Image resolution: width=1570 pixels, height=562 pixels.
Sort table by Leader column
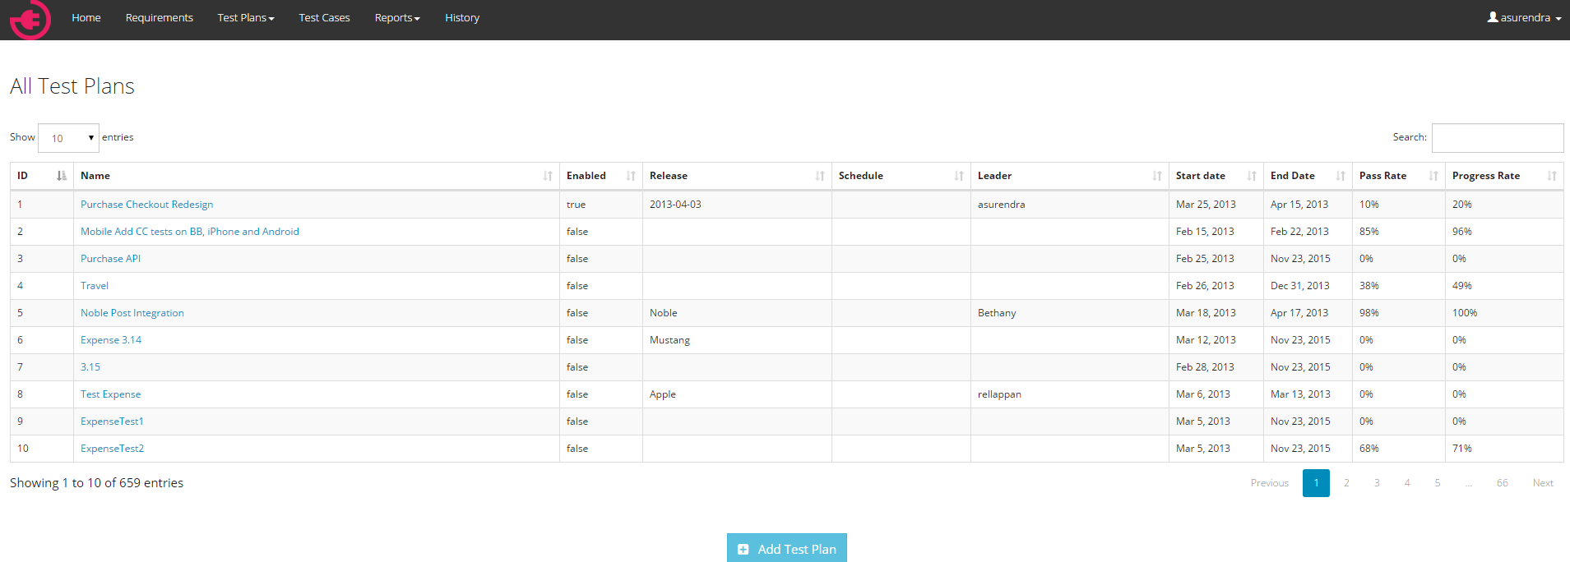tap(1070, 176)
